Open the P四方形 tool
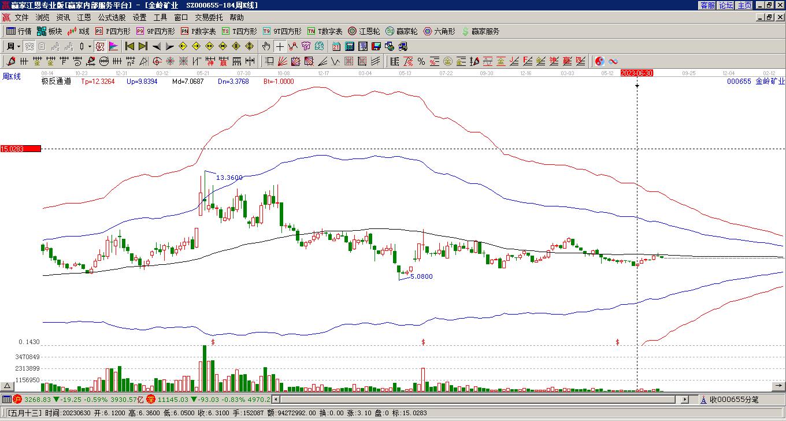Viewport: 786px width, 421px height. 113,31
